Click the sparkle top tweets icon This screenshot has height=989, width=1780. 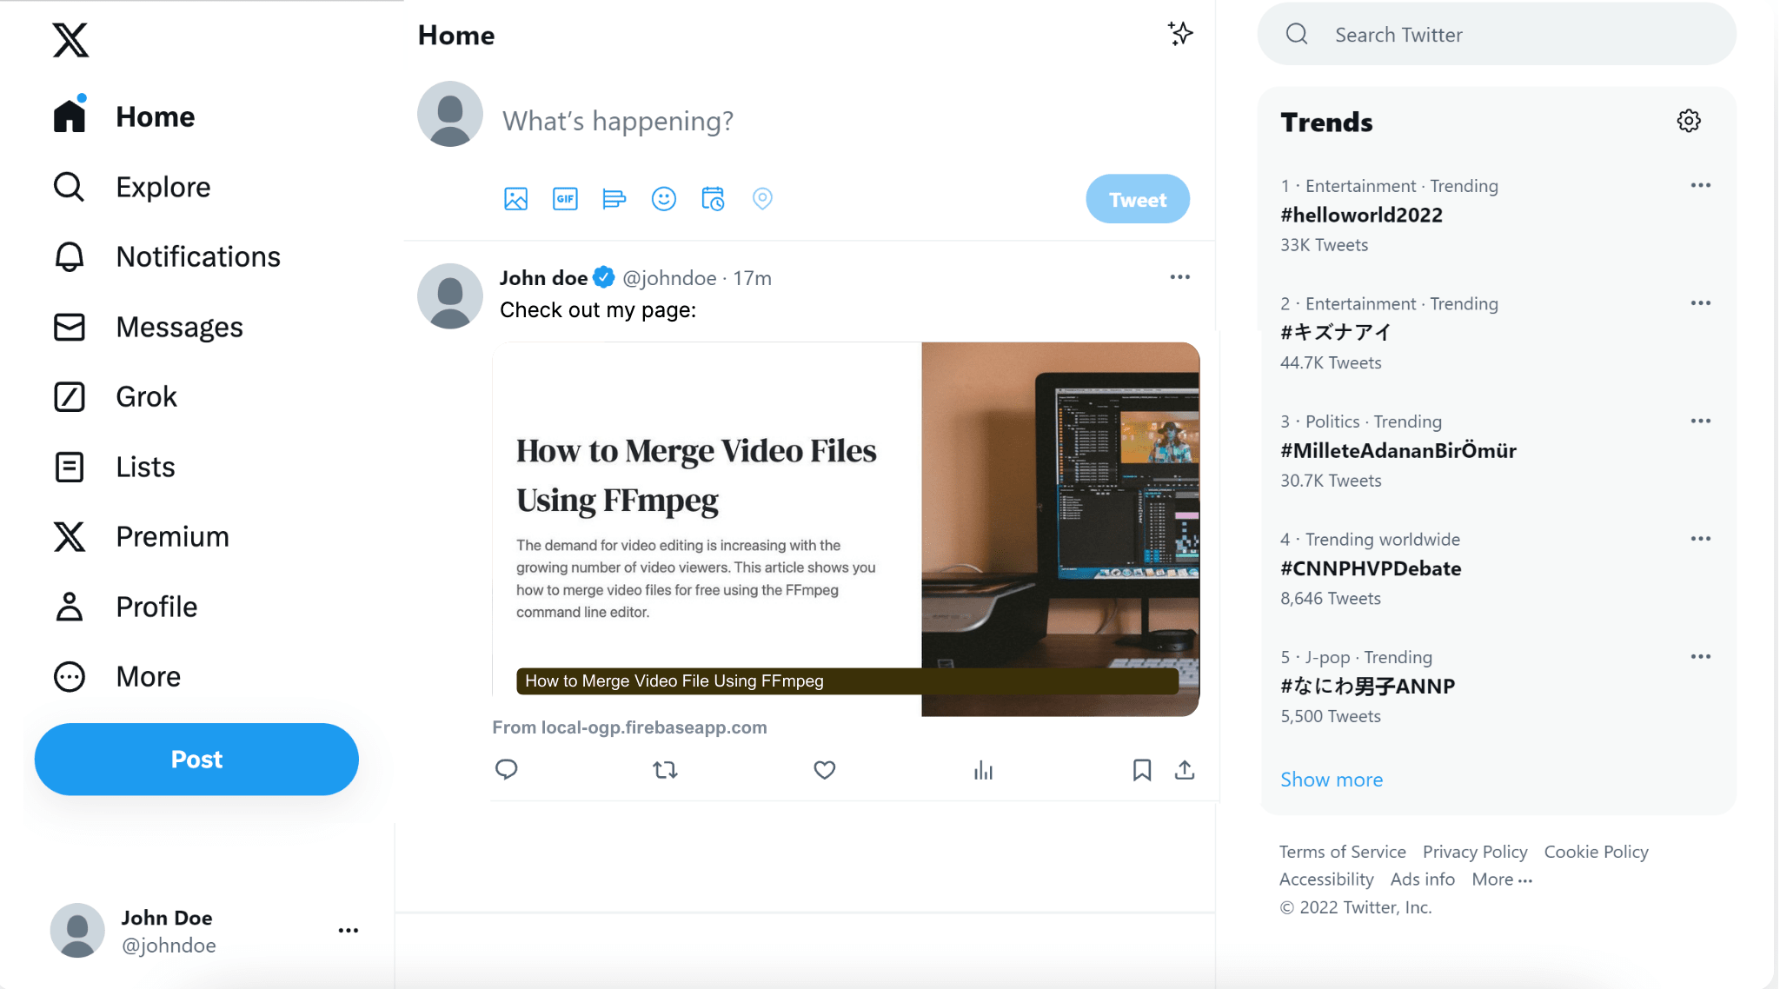[x=1179, y=34]
